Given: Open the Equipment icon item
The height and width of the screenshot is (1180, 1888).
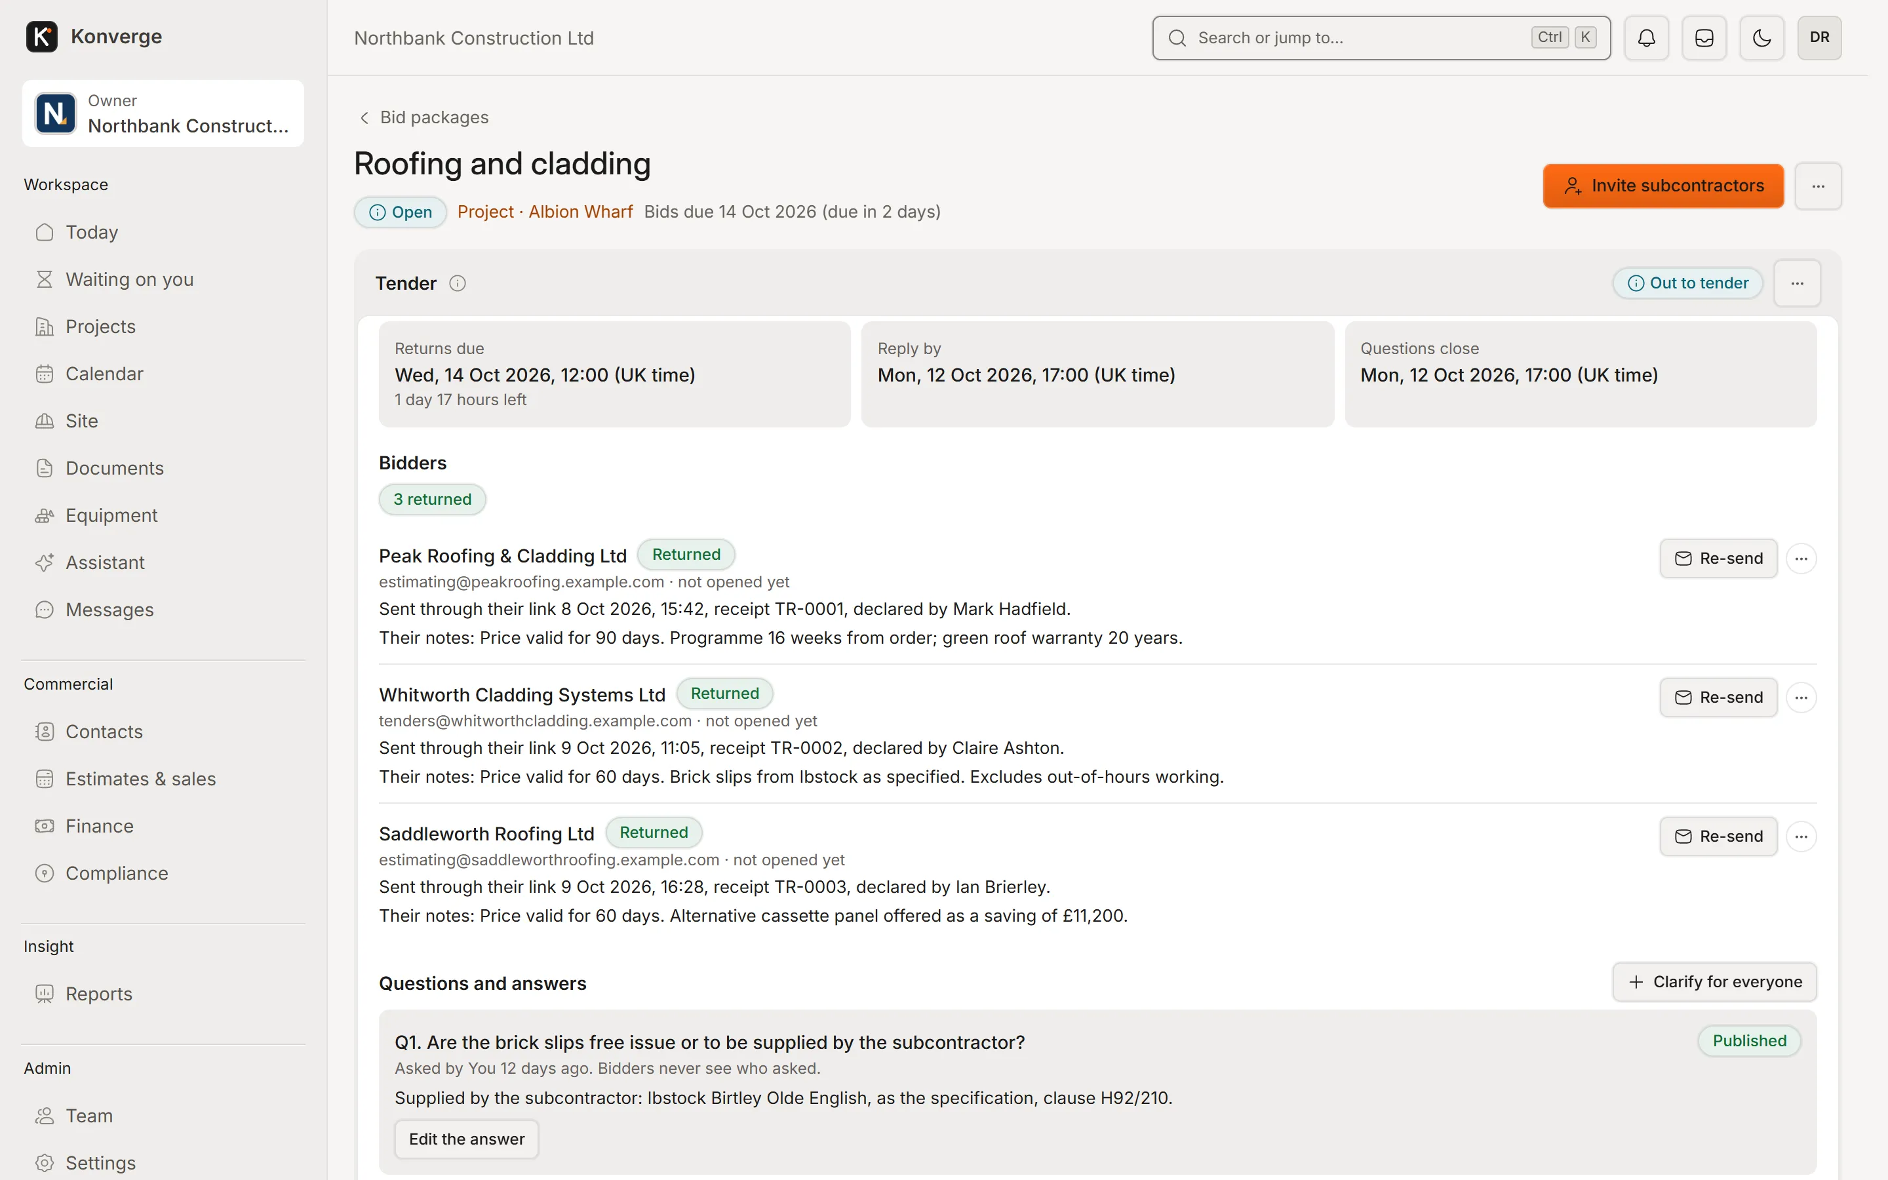Looking at the screenshot, I should point(163,515).
